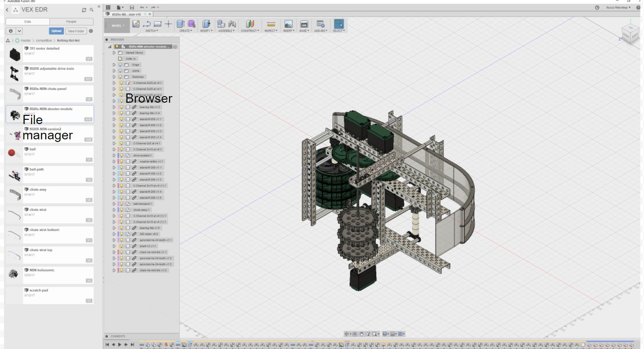Click the master breadcrumb link
The image size is (644, 349).
(x=26, y=40)
